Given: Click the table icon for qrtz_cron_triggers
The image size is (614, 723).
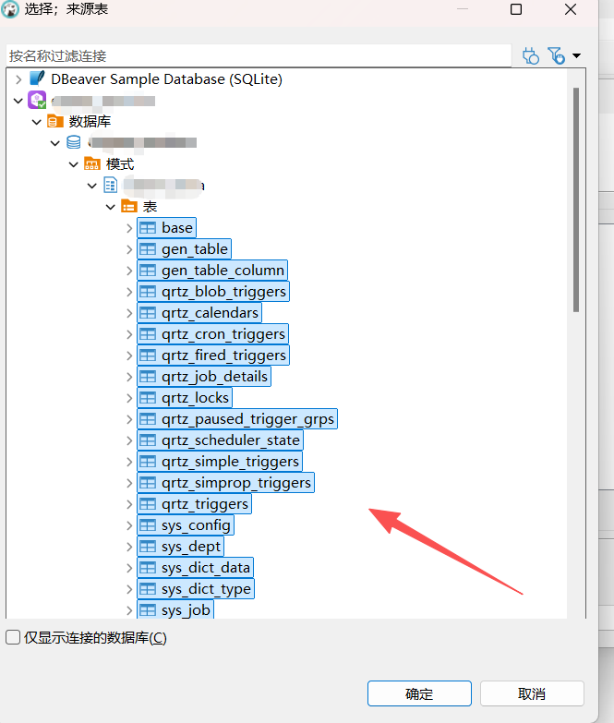Looking at the screenshot, I should 148,334.
